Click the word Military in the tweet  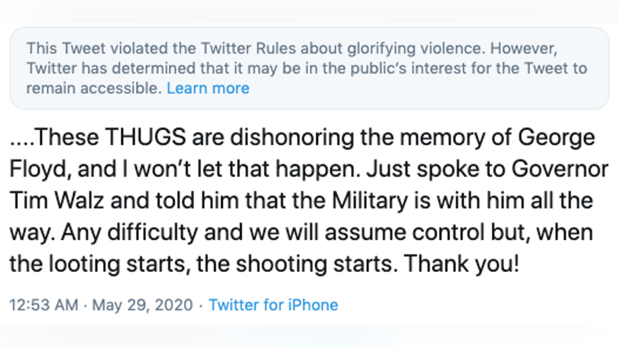pos(370,202)
